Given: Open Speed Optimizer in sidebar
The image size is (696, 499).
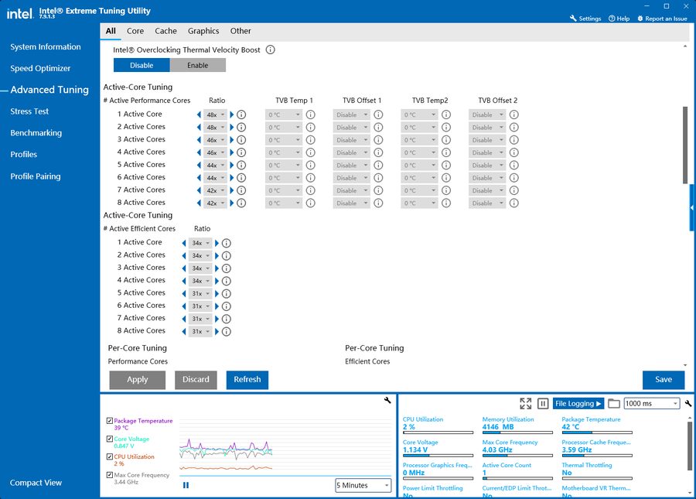Looking at the screenshot, I should point(40,68).
